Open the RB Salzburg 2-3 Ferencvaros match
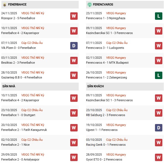Screen dimensions: 164x163 tap(109, 115)
